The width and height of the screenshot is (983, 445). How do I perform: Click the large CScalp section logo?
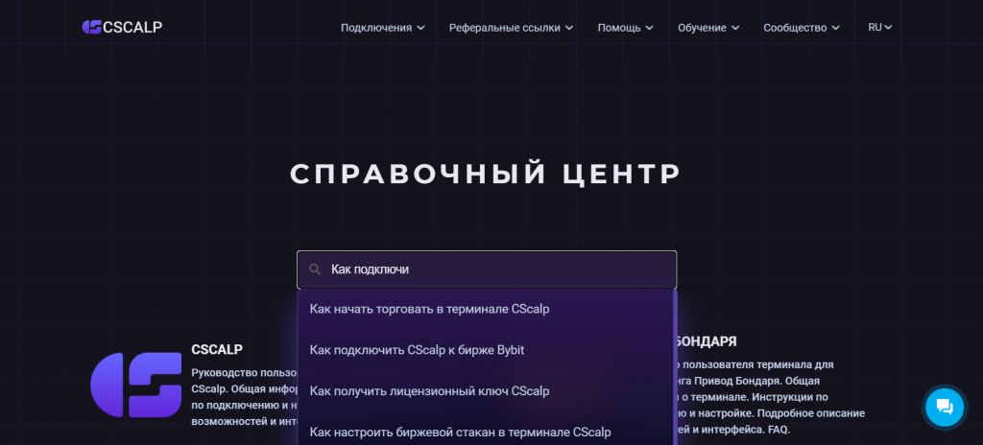click(136, 385)
